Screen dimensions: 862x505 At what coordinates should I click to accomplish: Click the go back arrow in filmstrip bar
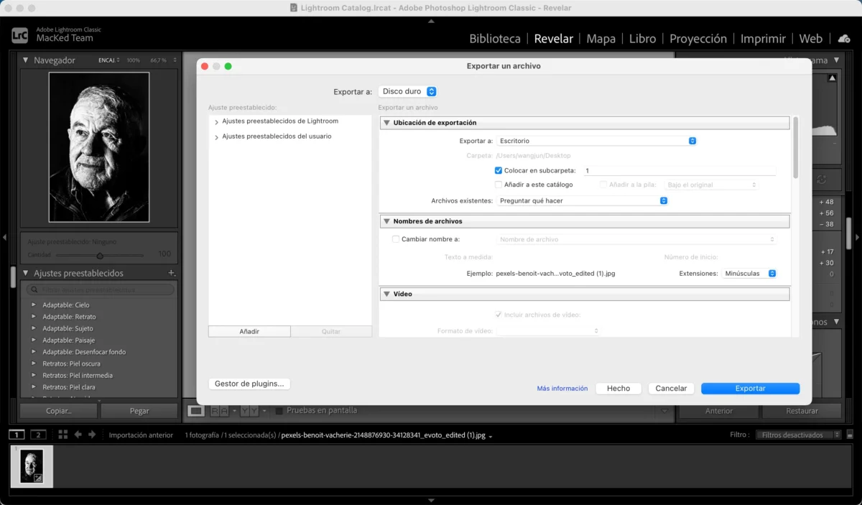78,435
